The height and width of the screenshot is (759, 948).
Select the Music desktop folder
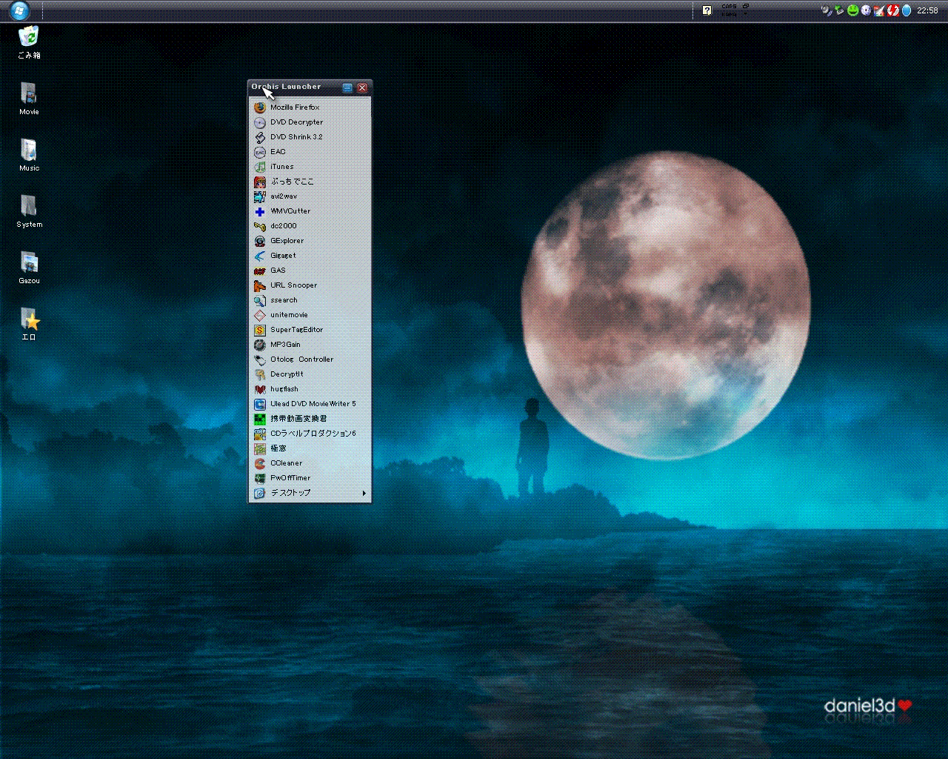[x=29, y=156]
